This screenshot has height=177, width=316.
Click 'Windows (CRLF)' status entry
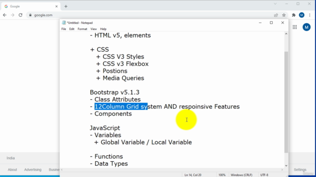coord(241,175)
